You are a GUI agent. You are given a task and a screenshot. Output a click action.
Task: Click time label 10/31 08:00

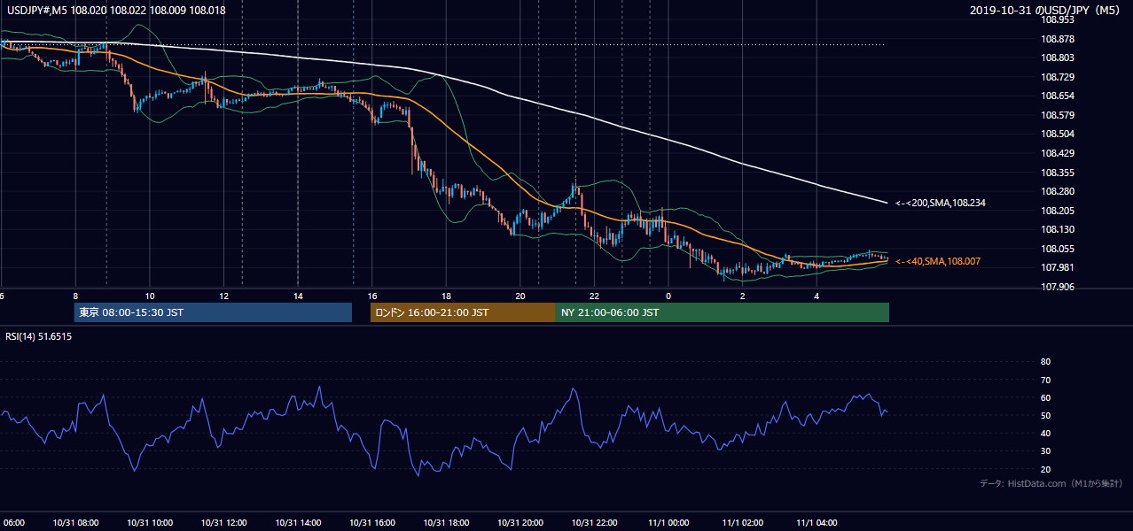[x=75, y=523]
